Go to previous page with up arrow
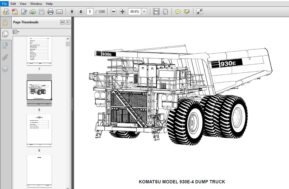This screenshot has width=289, height=189. [x=72, y=12]
